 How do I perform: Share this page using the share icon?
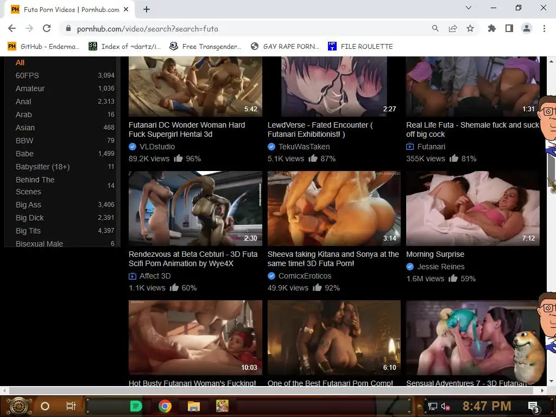pos(453,28)
